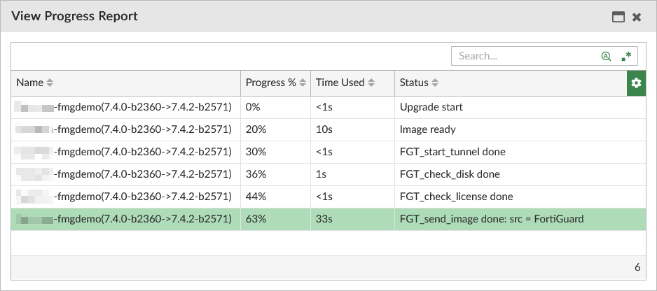Viewport: 657px width, 291px height.
Task: Select the Image ready row
Action: coord(427,129)
